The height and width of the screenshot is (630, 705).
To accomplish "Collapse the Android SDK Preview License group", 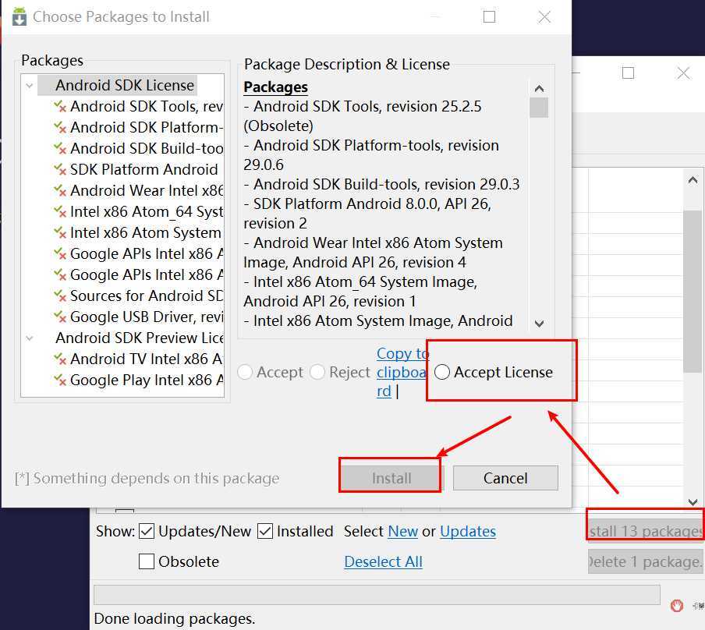I will pos(30,338).
